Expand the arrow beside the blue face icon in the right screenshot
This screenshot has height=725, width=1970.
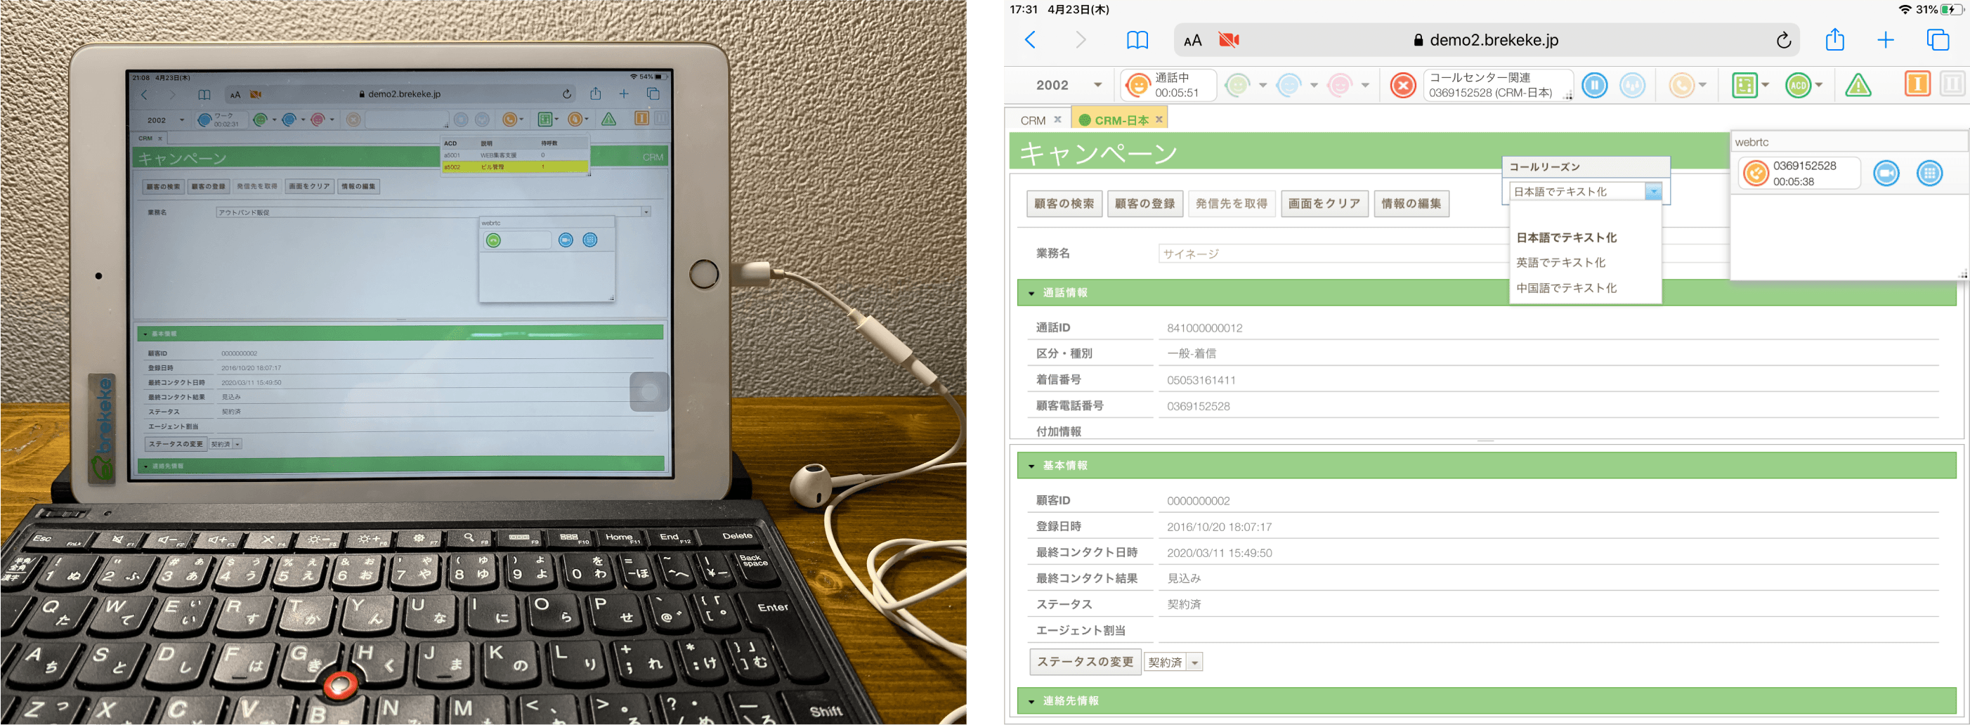[1314, 85]
